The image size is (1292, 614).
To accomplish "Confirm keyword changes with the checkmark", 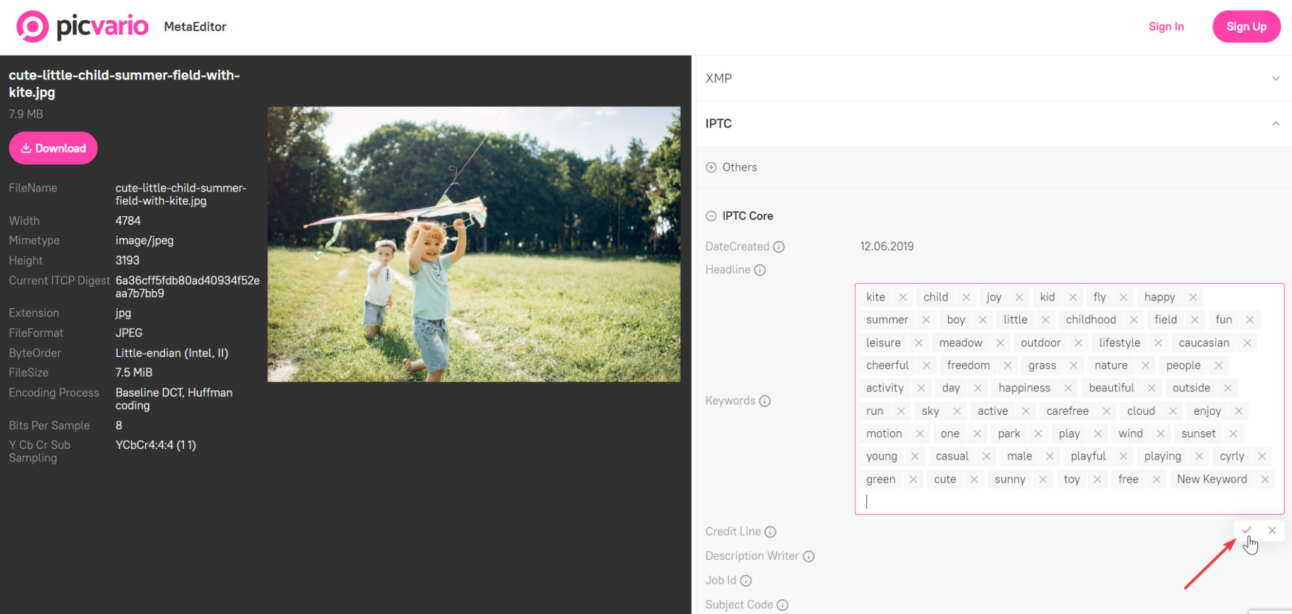I will (x=1246, y=530).
